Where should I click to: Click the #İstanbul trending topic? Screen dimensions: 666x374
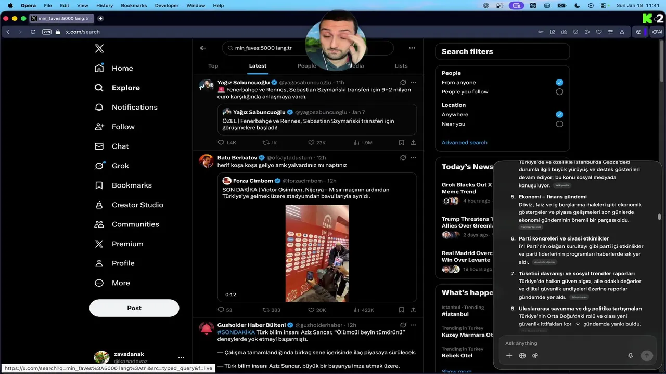[x=455, y=314]
